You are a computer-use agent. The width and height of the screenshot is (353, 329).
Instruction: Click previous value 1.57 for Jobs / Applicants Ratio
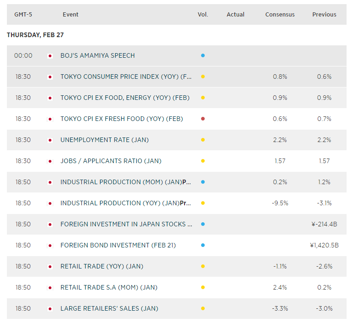point(324,161)
